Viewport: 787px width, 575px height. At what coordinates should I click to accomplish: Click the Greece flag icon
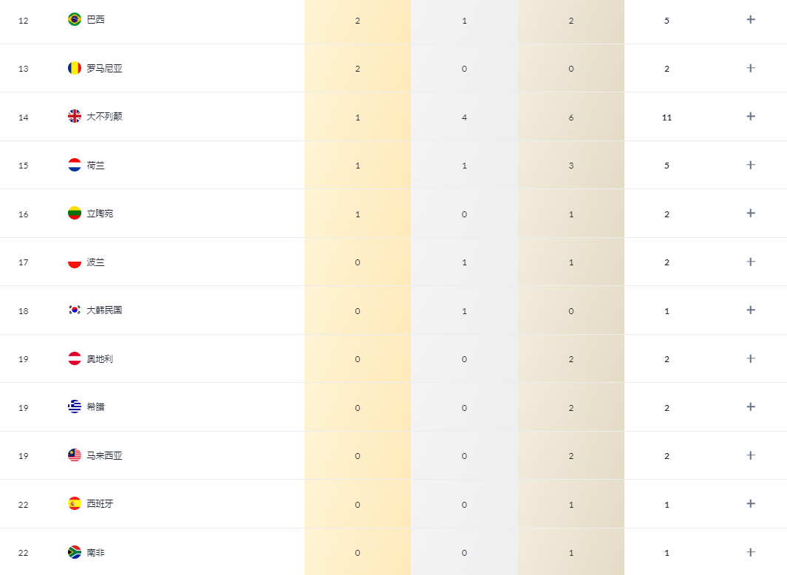click(75, 406)
